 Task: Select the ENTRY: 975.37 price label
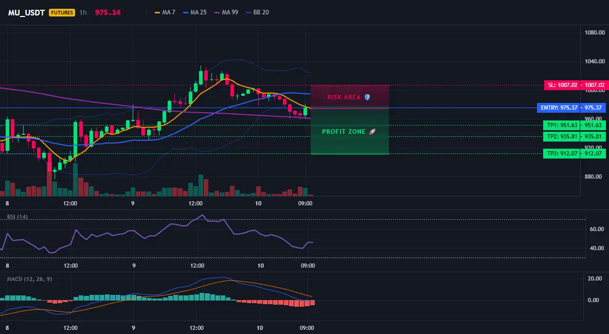coord(571,108)
